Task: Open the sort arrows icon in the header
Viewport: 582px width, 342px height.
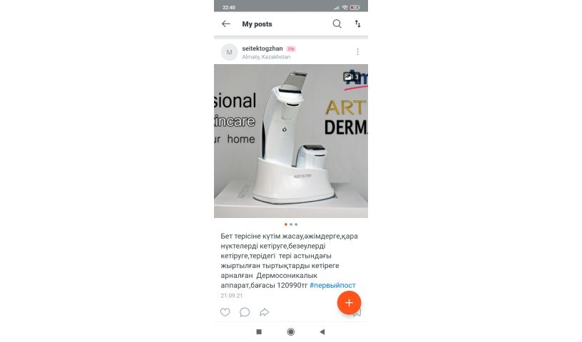Action: [357, 24]
